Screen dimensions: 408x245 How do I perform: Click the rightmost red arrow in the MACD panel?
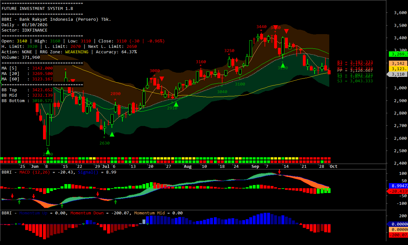[280, 172]
